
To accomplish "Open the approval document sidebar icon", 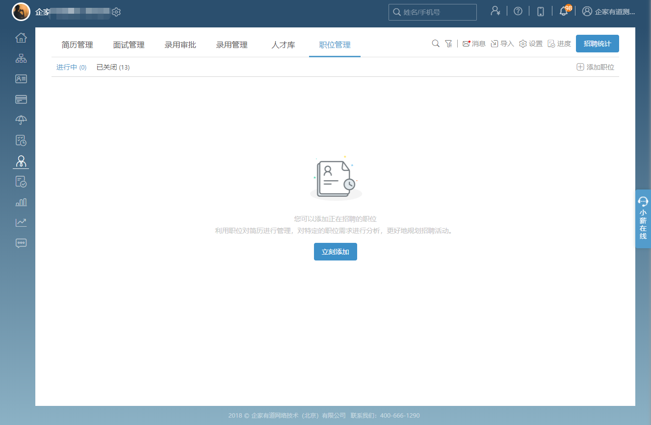I will (x=21, y=182).
